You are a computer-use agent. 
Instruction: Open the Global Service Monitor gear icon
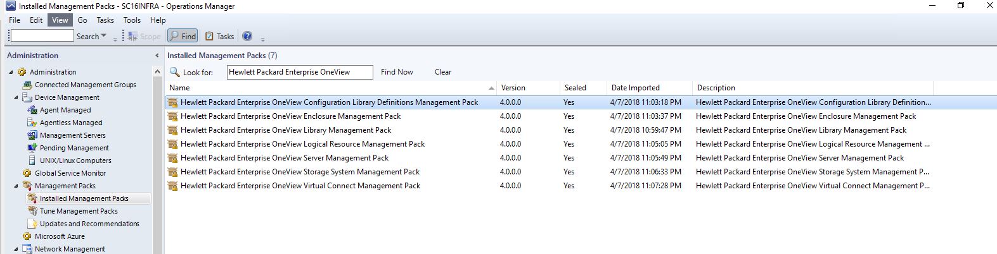pos(27,173)
